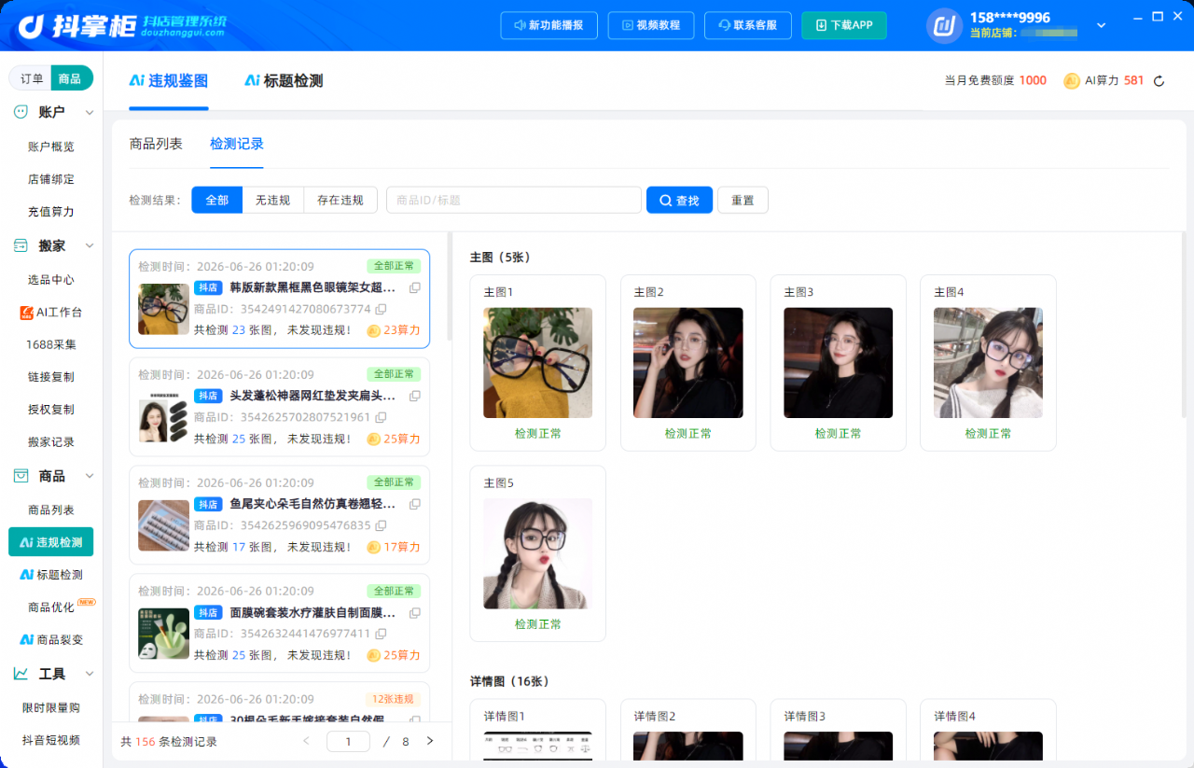Switch to the 违规鉴图 tab
The height and width of the screenshot is (768, 1194).
[169, 81]
